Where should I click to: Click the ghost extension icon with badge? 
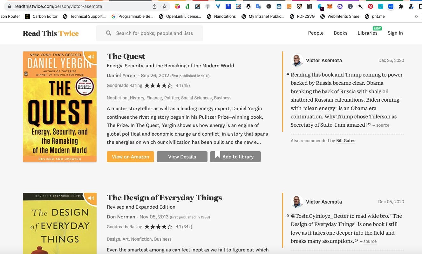pos(320,7)
